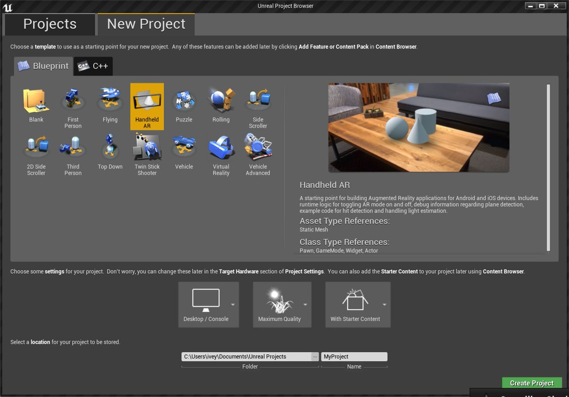
Task: Pick the Top Down template
Action: pyautogui.click(x=110, y=154)
